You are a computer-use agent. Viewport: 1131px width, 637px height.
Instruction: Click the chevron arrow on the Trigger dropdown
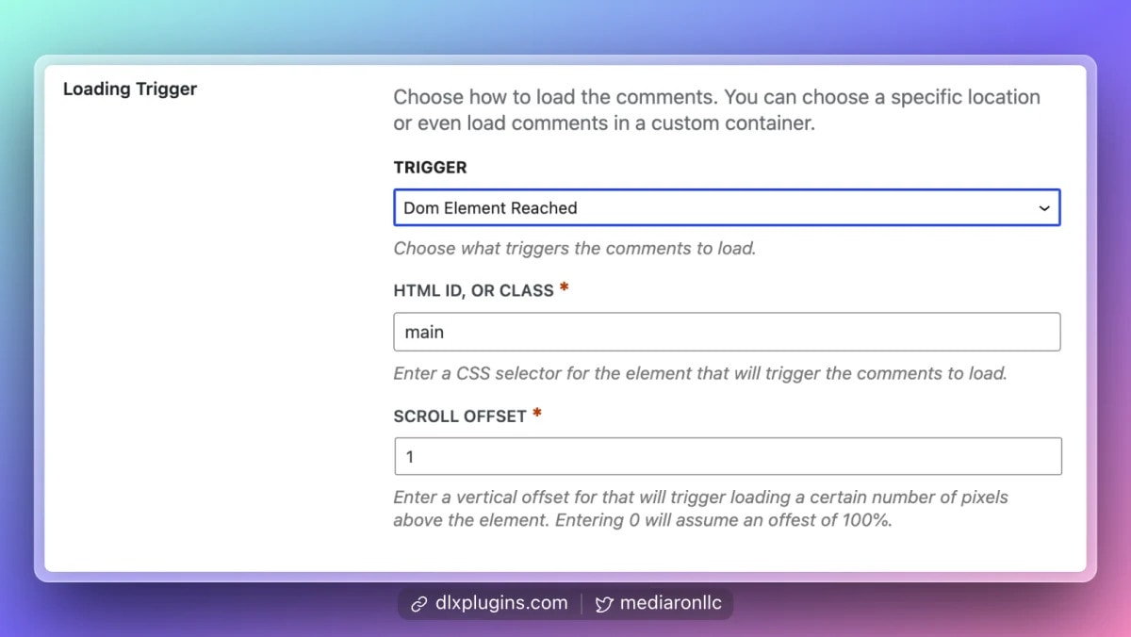1044,207
